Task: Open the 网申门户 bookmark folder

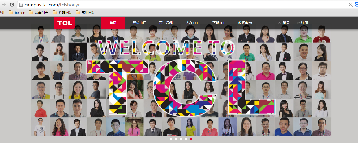Action: coord(39,12)
